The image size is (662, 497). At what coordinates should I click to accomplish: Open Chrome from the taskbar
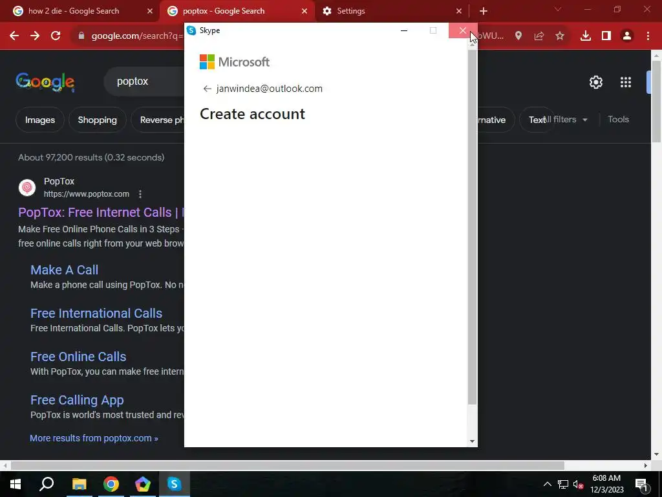tap(111, 484)
